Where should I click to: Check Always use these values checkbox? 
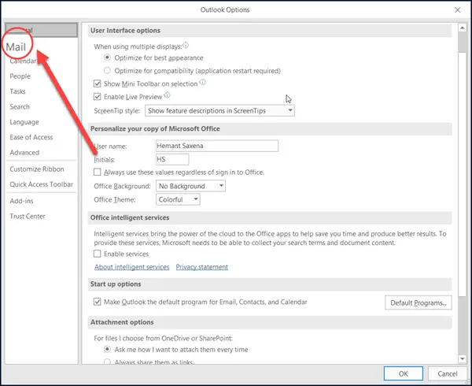[98, 172]
